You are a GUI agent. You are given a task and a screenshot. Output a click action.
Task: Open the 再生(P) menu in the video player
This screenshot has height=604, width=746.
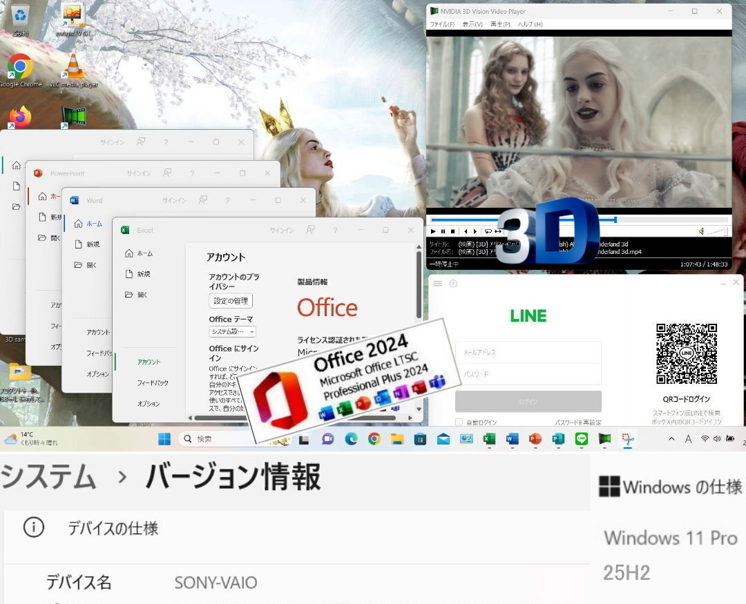click(500, 24)
